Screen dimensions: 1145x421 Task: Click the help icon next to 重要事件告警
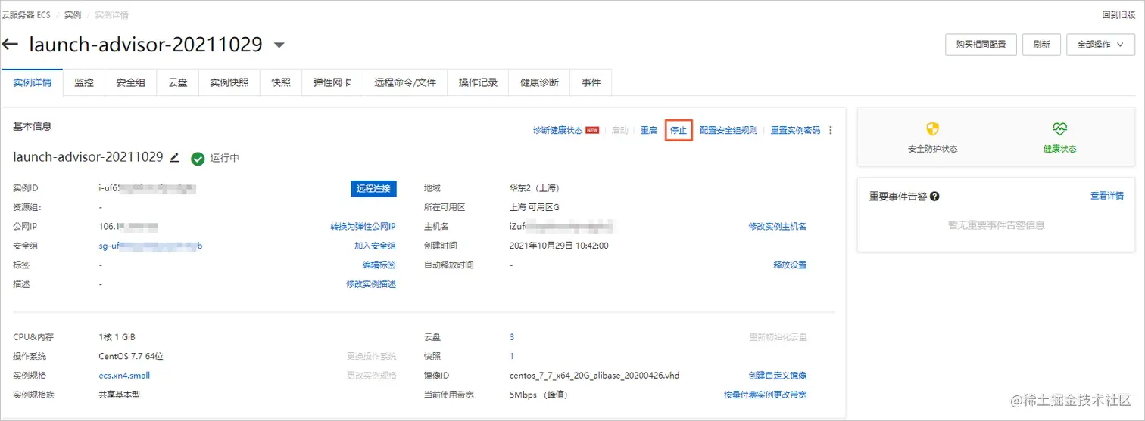pos(934,197)
